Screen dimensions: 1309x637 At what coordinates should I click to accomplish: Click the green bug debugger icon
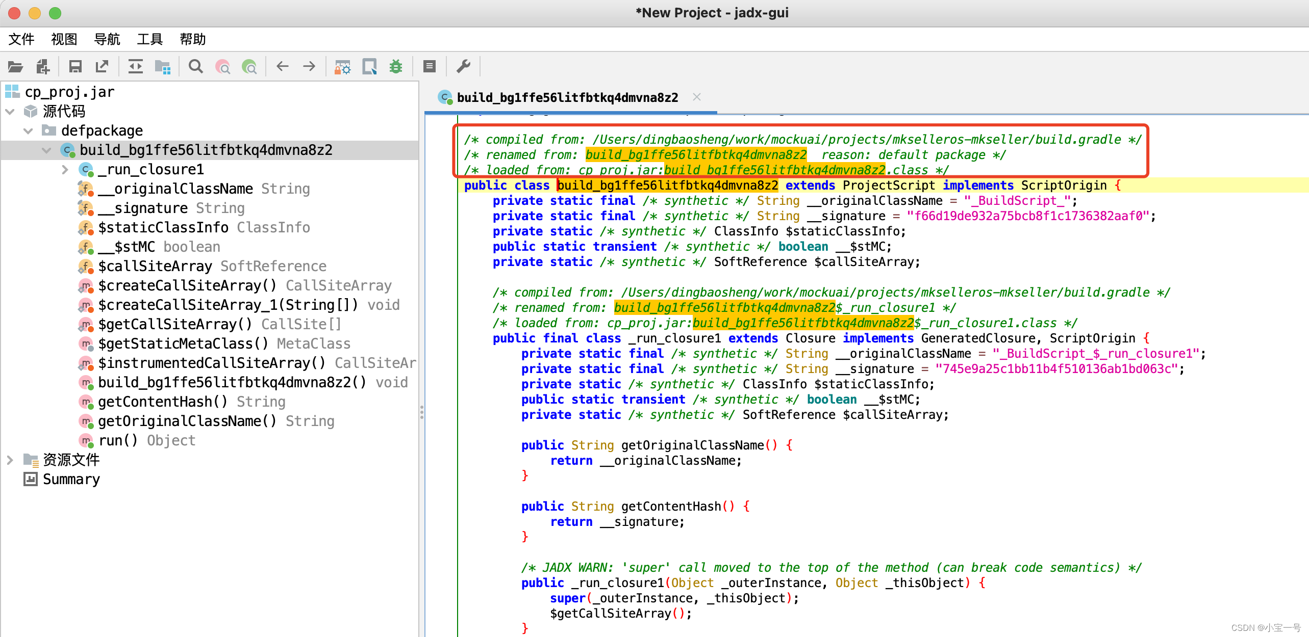[x=396, y=67]
